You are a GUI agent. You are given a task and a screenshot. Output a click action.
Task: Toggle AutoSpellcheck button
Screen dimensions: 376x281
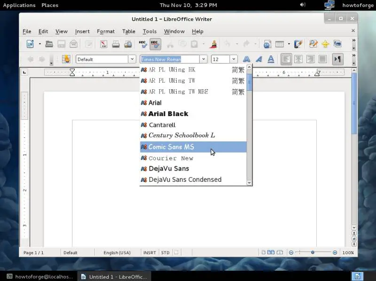pos(155,44)
